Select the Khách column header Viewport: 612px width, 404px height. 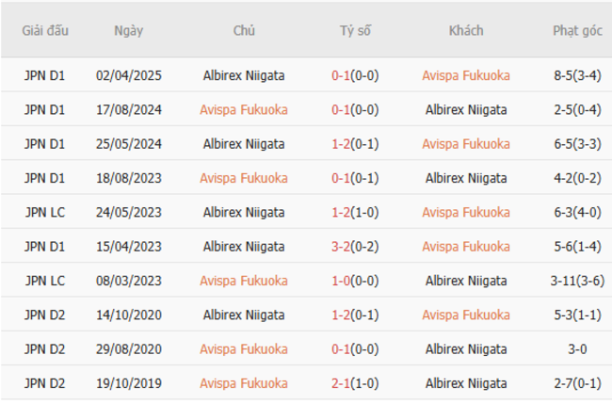coord(466,31)
